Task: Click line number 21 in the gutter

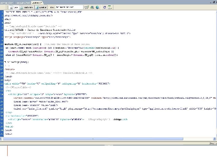Action: click(x=2, y=84)
